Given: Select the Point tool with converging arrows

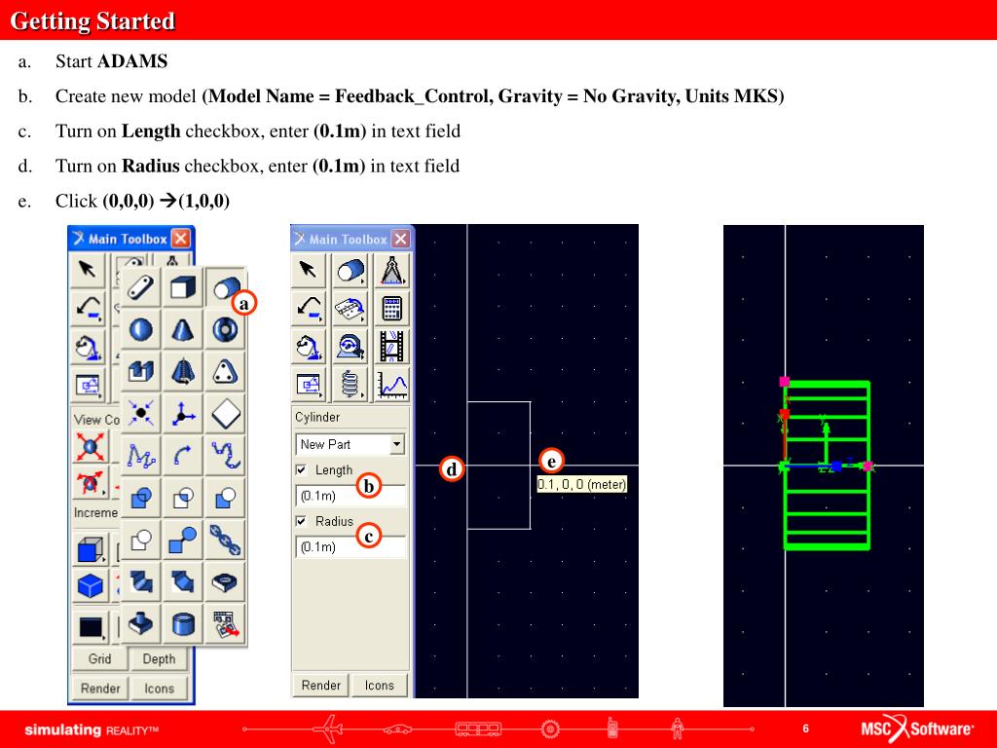Looking at the screenshot, I should 140,414.
